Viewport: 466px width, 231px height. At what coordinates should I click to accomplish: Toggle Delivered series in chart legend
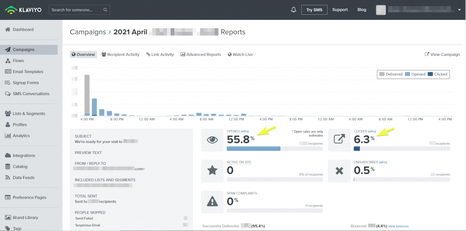click(391, 74)
